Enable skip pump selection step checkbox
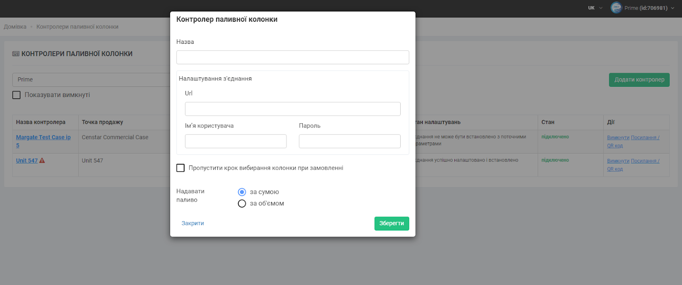 coord(181,168)
